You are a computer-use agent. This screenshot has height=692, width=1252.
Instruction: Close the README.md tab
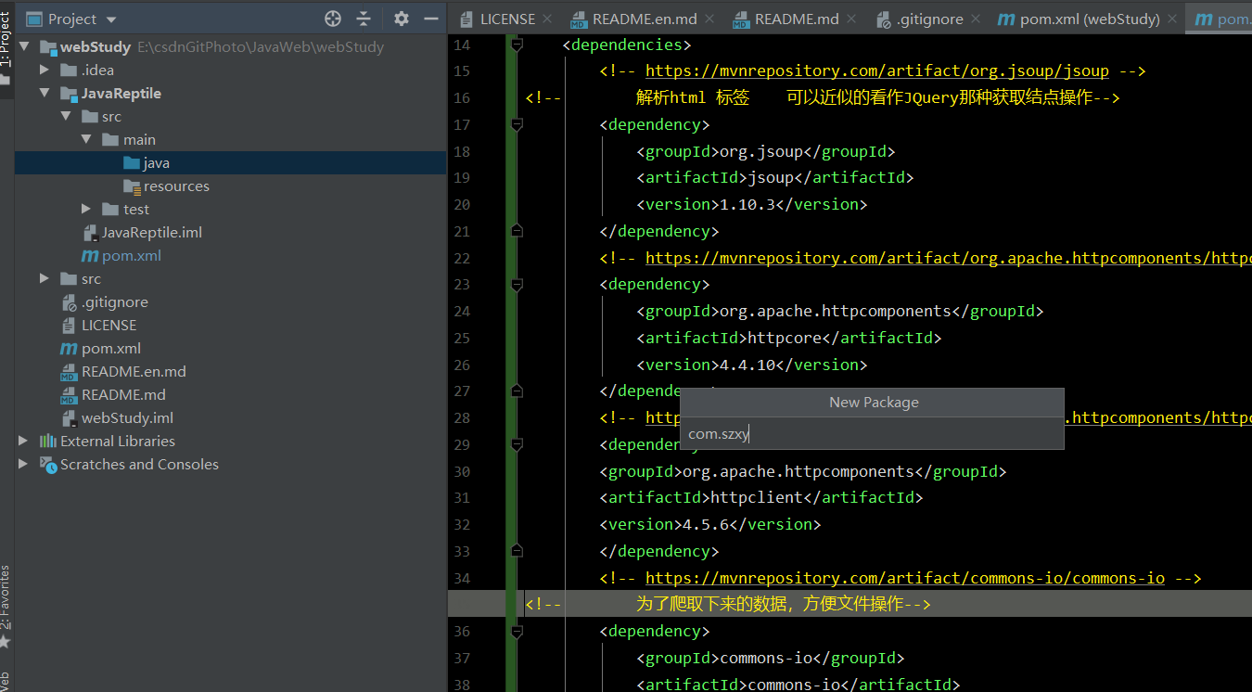pos(852,19)
